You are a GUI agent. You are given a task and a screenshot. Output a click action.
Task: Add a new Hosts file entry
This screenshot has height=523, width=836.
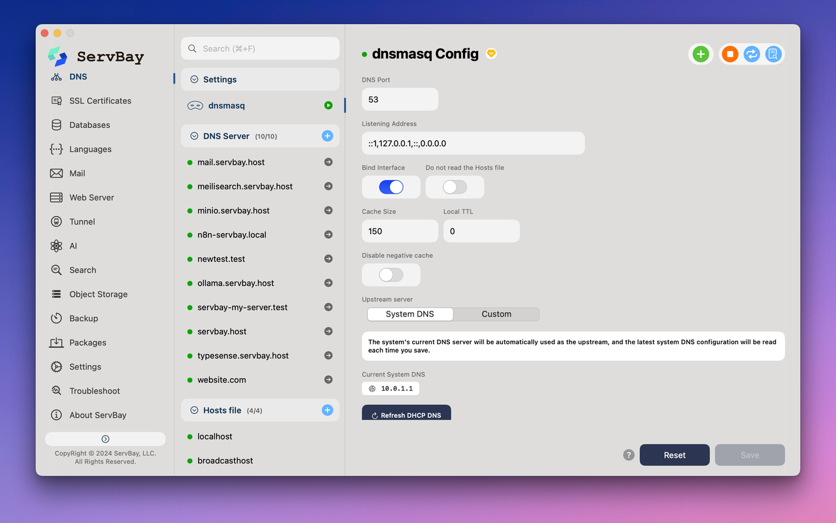click(327, 410)
